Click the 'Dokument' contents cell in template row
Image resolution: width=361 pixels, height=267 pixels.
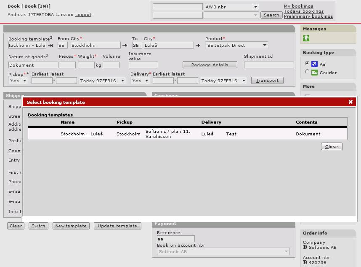pos(308,134)
